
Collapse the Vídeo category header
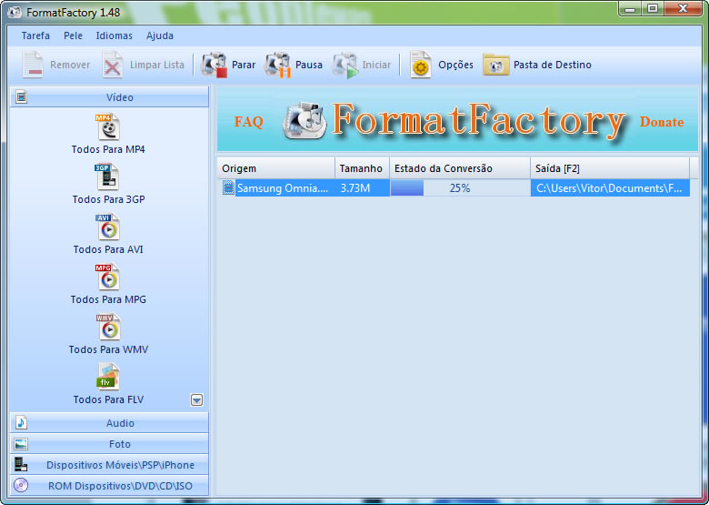pyautogui.click(x=109, y=96)
